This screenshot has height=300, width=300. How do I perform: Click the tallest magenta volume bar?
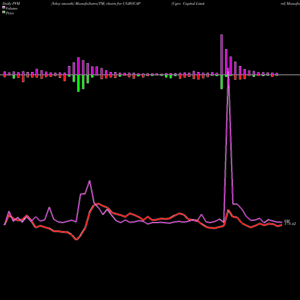coord(221,55)
